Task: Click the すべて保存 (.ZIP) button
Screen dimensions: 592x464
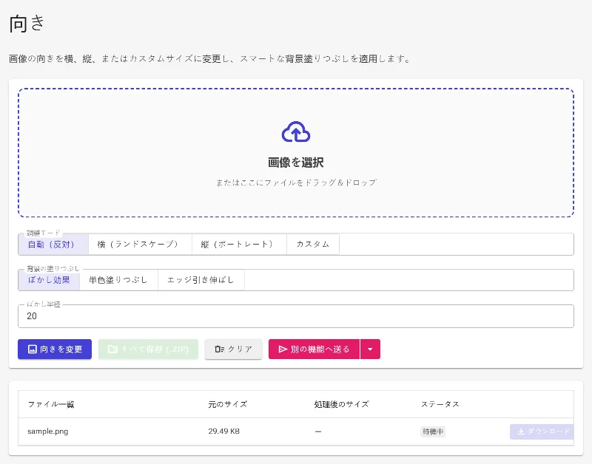Action: (149, 349)
